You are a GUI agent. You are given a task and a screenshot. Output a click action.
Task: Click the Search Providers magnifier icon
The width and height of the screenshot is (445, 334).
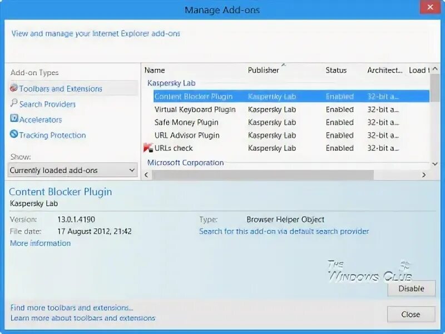pos(14,103)
